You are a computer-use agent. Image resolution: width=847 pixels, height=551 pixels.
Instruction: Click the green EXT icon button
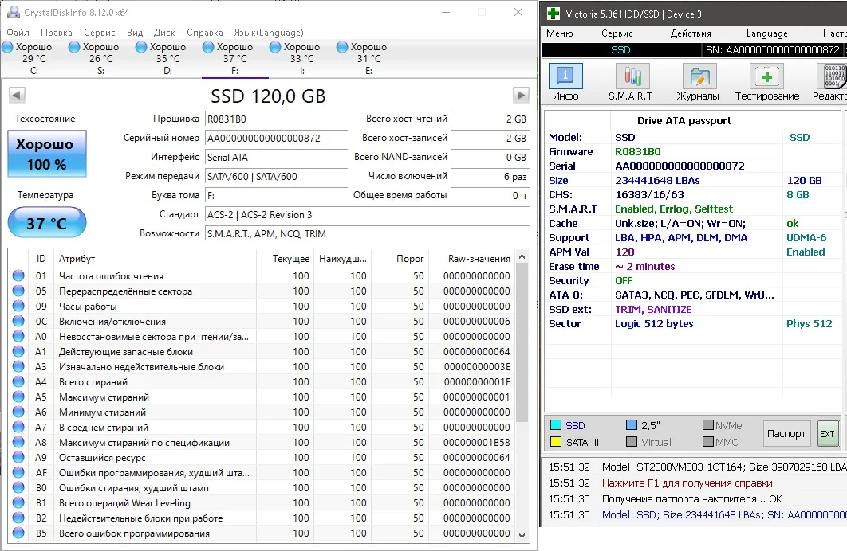[x=827, y=434]
